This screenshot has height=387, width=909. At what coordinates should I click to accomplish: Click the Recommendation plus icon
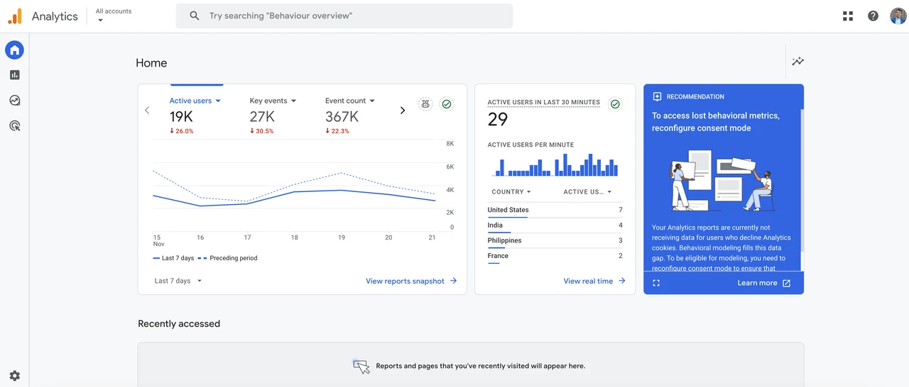coord(657,96)
